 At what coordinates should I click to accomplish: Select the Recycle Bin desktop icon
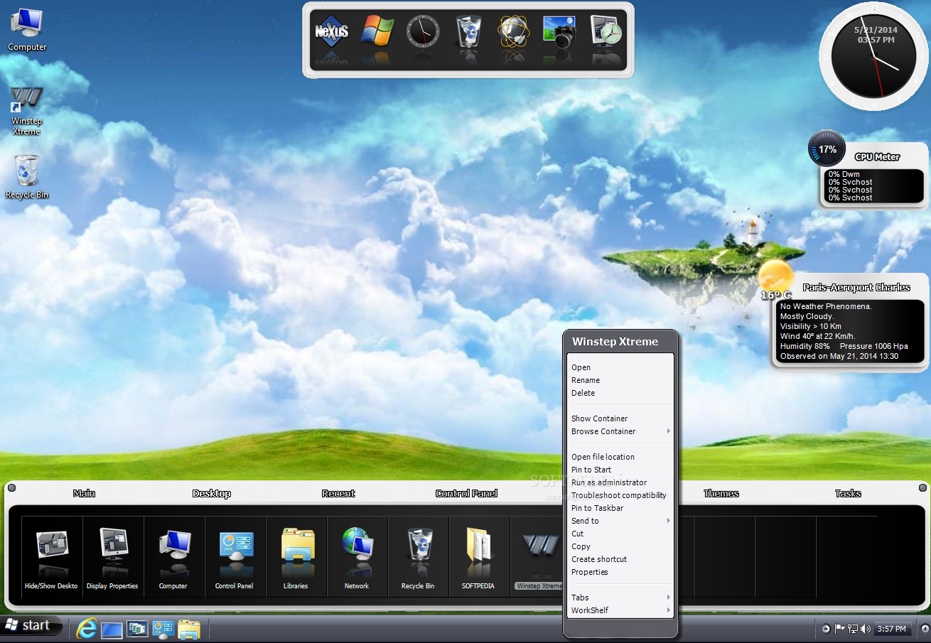point(27,177)
